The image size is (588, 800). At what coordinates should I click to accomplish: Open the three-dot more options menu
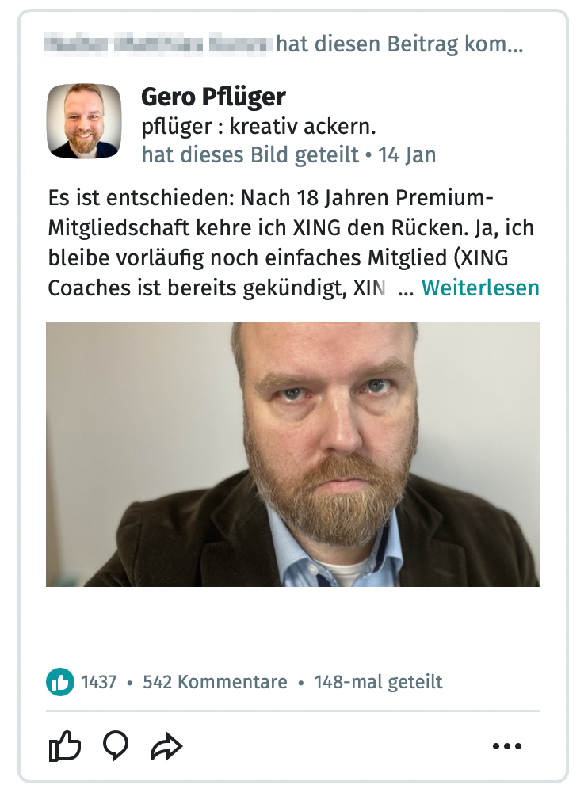[x=507, y=746]
